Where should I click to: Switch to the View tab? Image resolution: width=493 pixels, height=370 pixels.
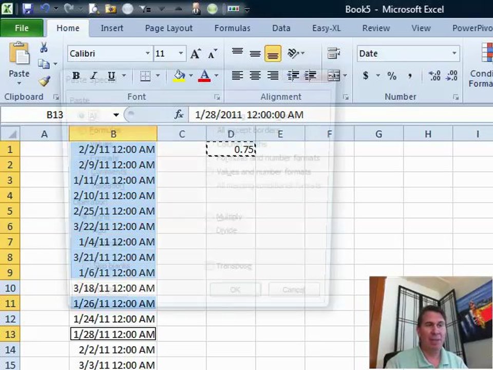click(421, 28)
